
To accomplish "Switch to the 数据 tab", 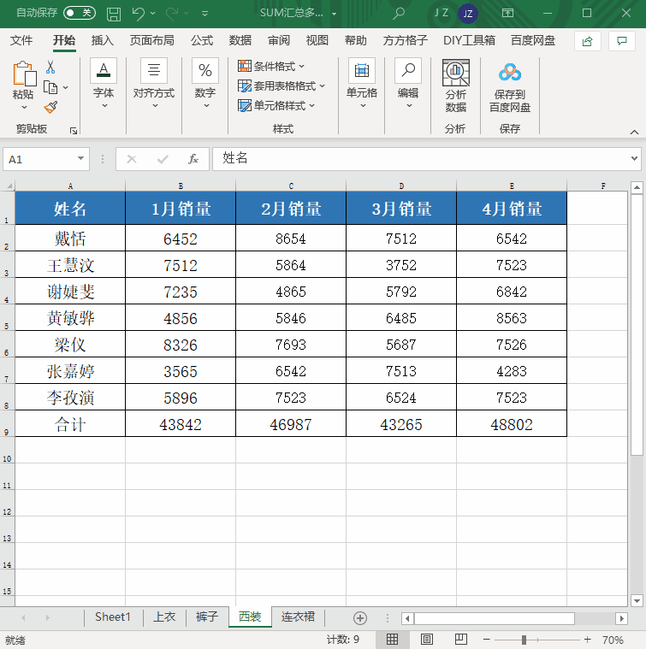I will click(x=240, y=40).
